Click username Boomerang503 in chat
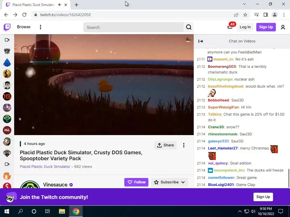Screen dimensions: 290x217 coord(222,66)
